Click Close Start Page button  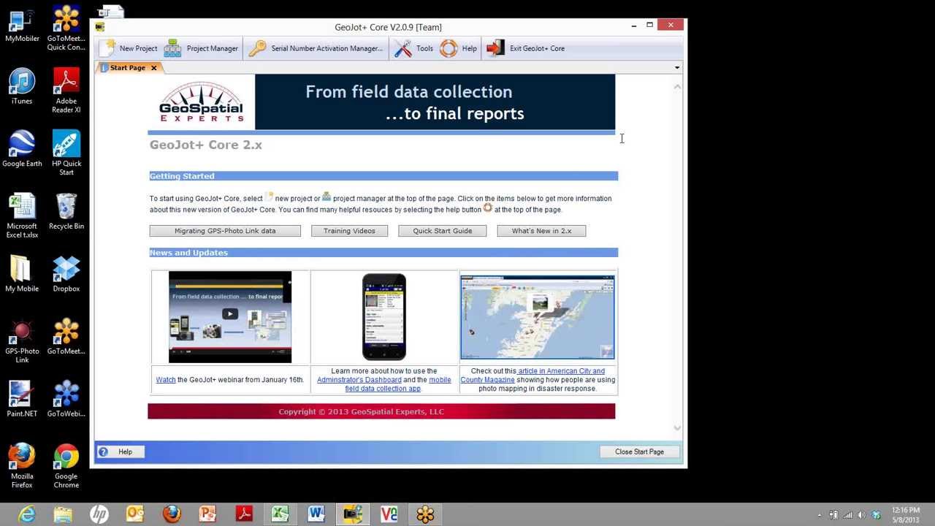[639, 451]
